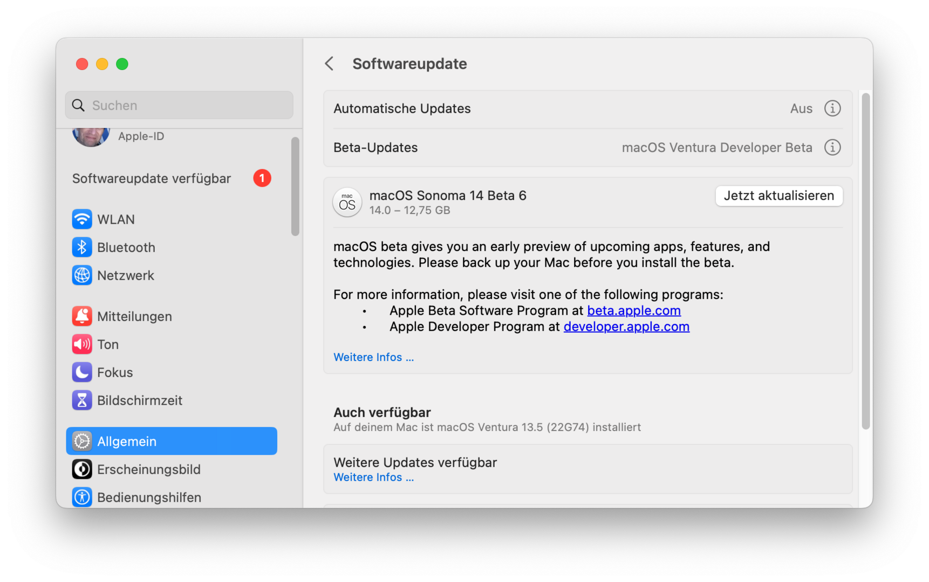The image size is (929, 582).
Task: Open Bildschirmzeit hourglass icon
Action: (82, 400)
